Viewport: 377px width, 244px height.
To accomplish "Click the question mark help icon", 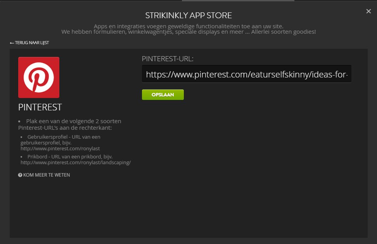I will tap(20, 175).
